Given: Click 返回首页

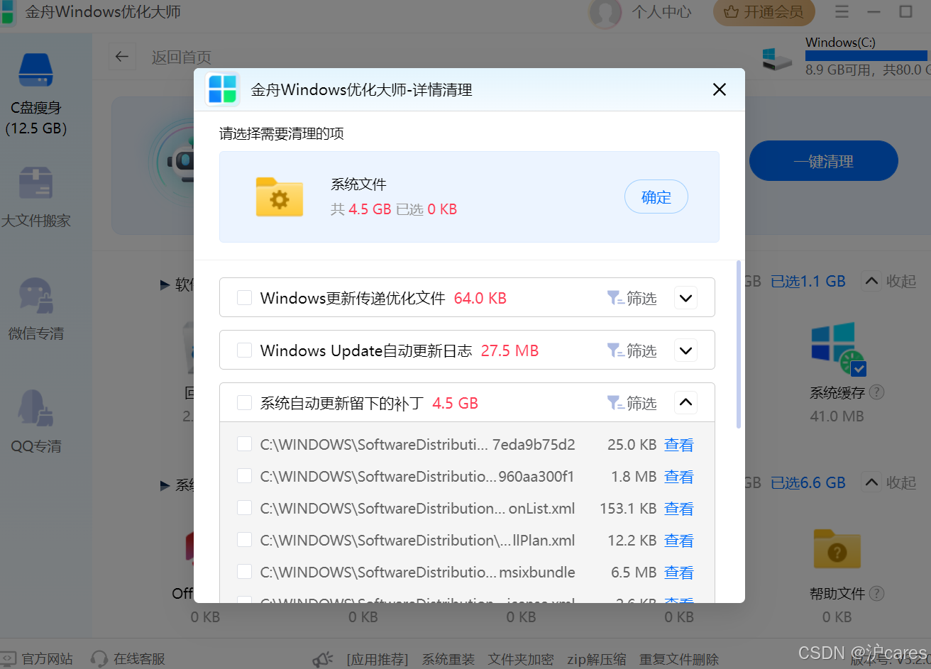Looking at the screenshot, I should pyautogui.click(x=182, y=57).
